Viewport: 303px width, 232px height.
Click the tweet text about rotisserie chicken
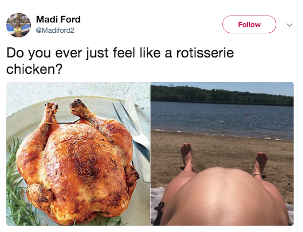[120, 61]
